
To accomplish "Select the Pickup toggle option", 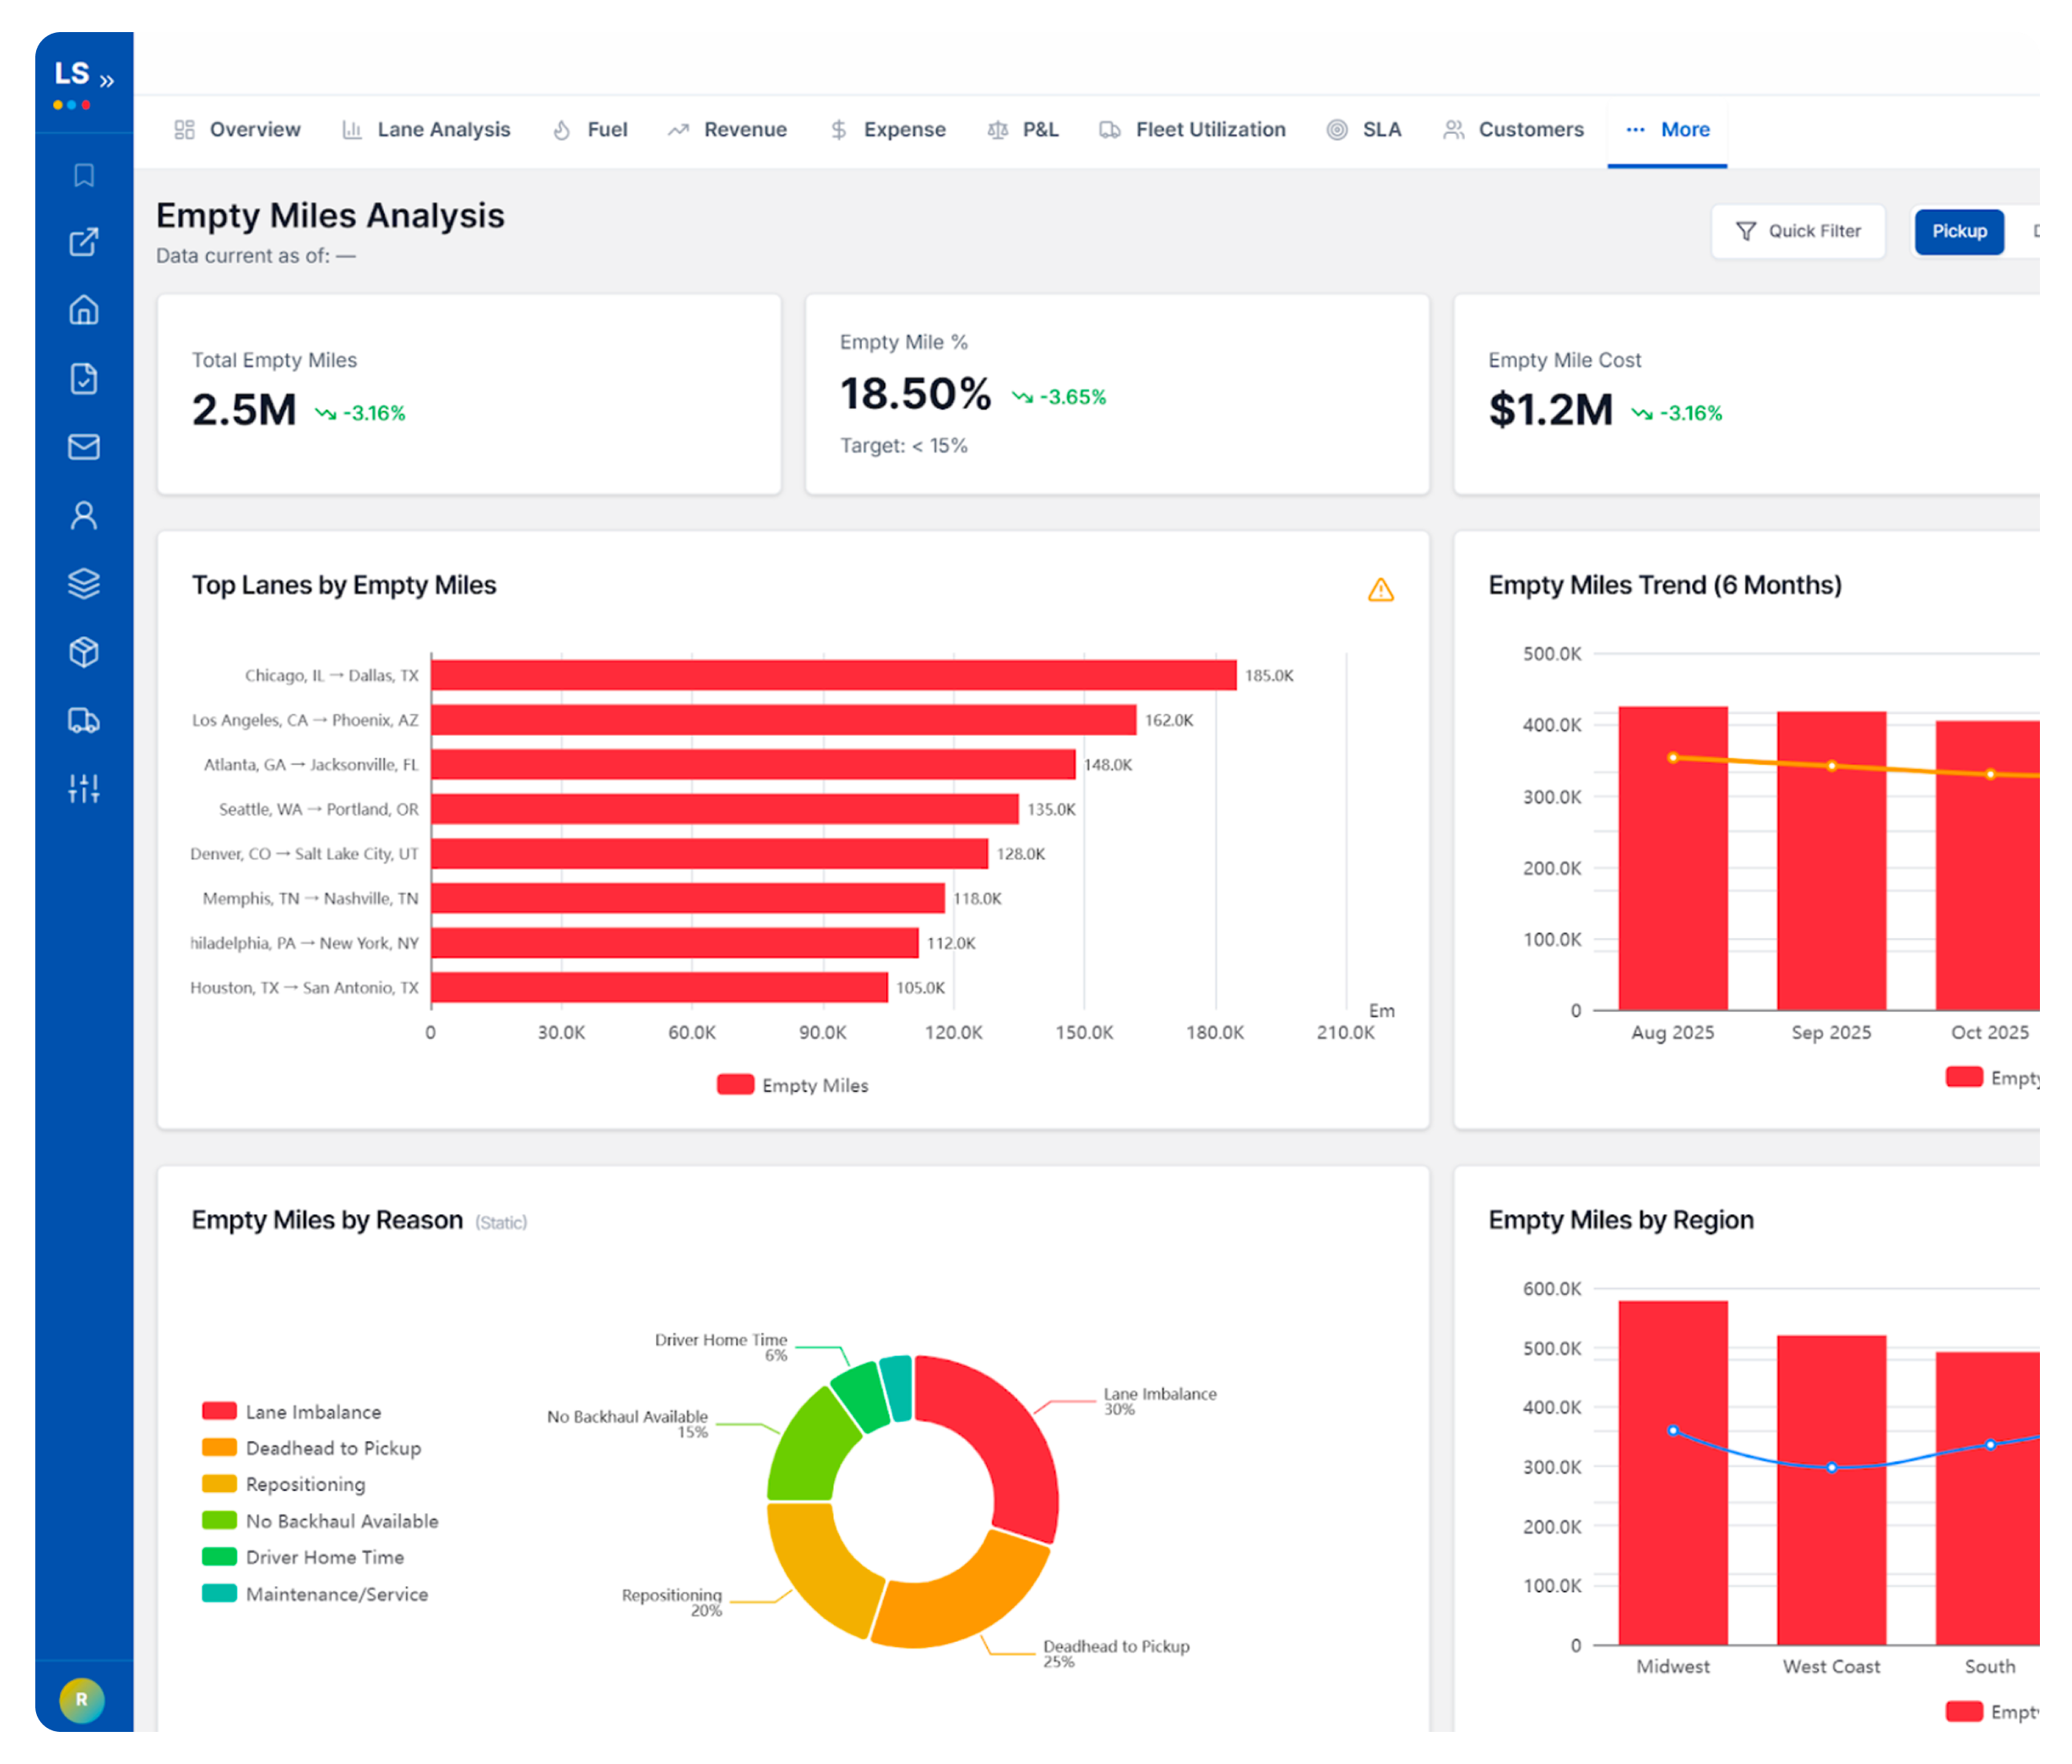I will coord(1959,231).
